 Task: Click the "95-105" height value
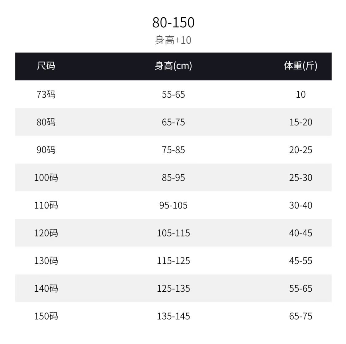click(173, 205)
